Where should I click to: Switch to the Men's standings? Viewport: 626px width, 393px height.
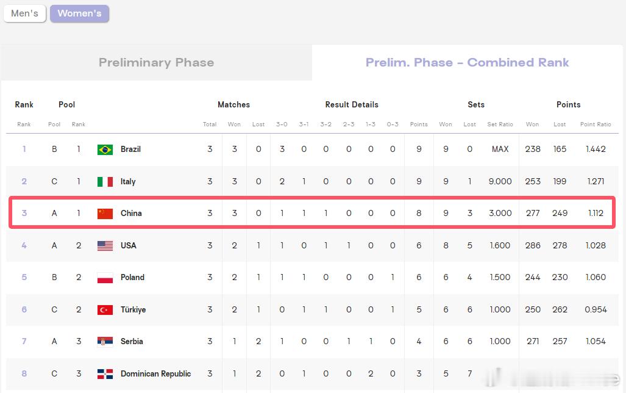(25, 13)
